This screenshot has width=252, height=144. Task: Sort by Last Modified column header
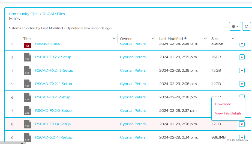171,39
